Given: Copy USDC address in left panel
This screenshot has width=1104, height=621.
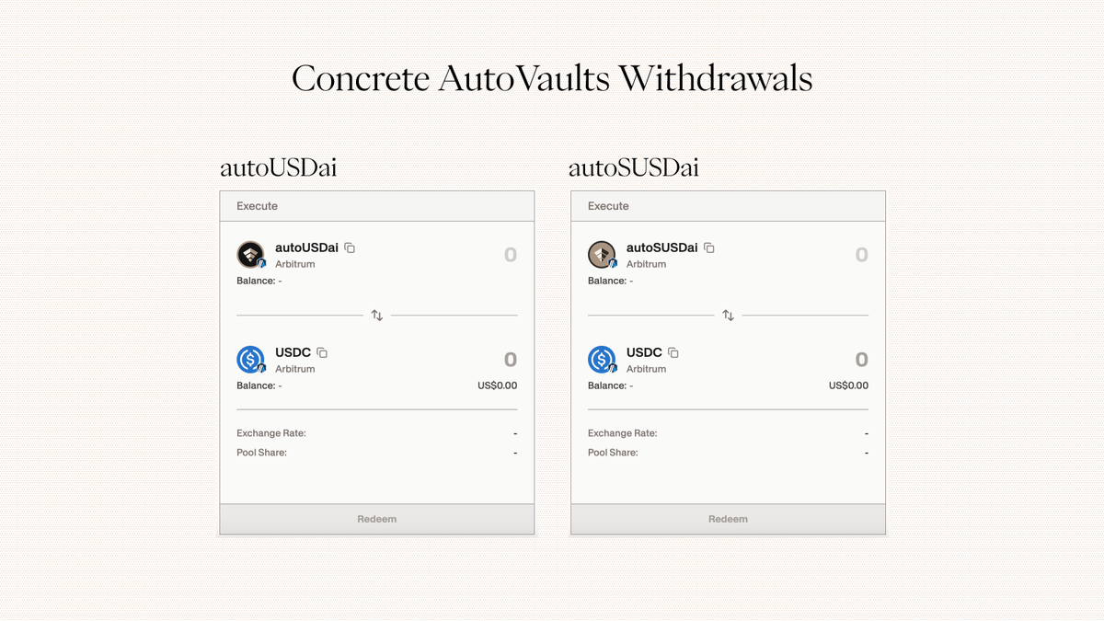Looking at the screenshot, I should [322, 353].
